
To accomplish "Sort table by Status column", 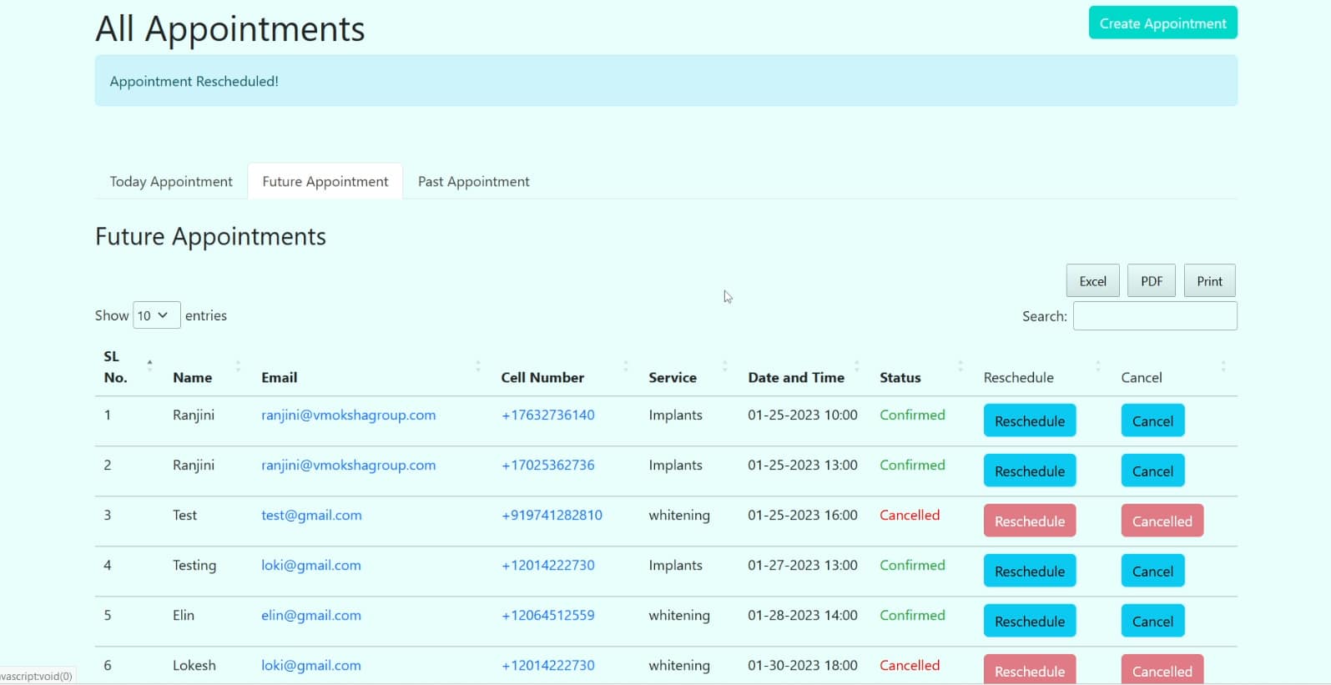I will pyautogui.click(x=900, y=378).
